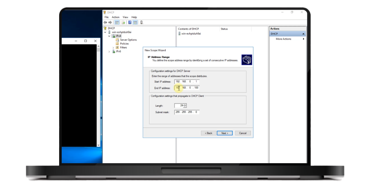372x187 pixels.
Task: Collapse the DHCP section in Actions pane
Action: coord(303,34)
